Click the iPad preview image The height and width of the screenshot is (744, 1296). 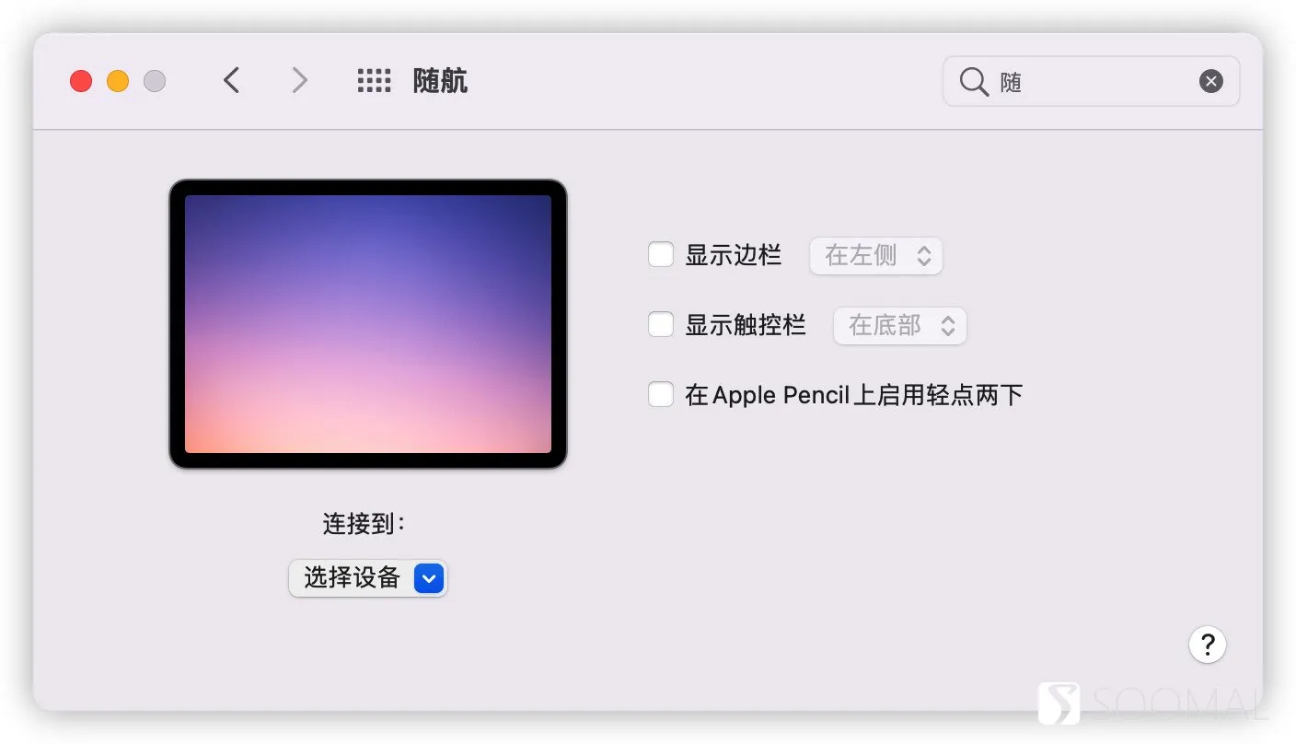click(x=368, y=324)
